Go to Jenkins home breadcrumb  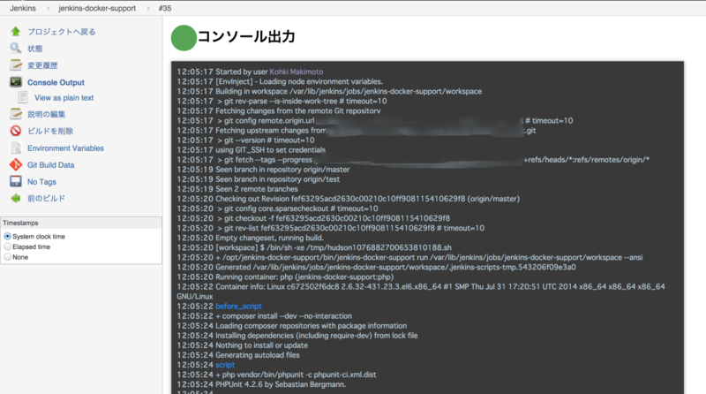tap(23, 8)
